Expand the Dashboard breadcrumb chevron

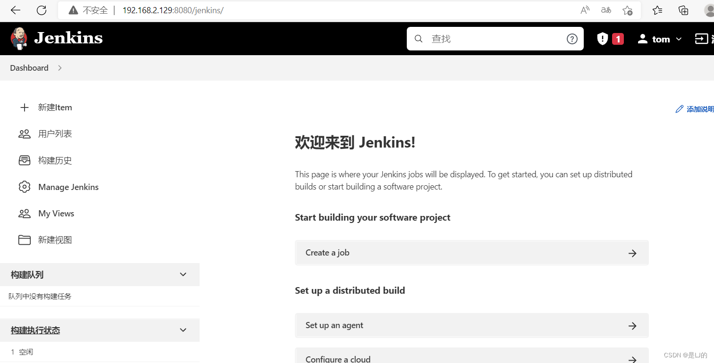pyautogui.click(x=59, y=68)
